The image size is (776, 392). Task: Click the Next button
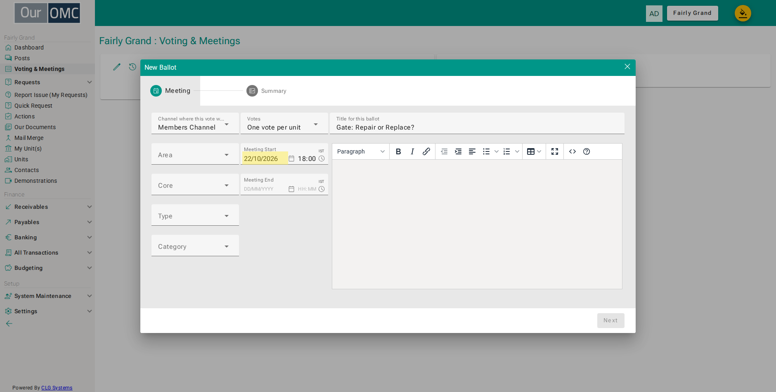click(610, 321)
